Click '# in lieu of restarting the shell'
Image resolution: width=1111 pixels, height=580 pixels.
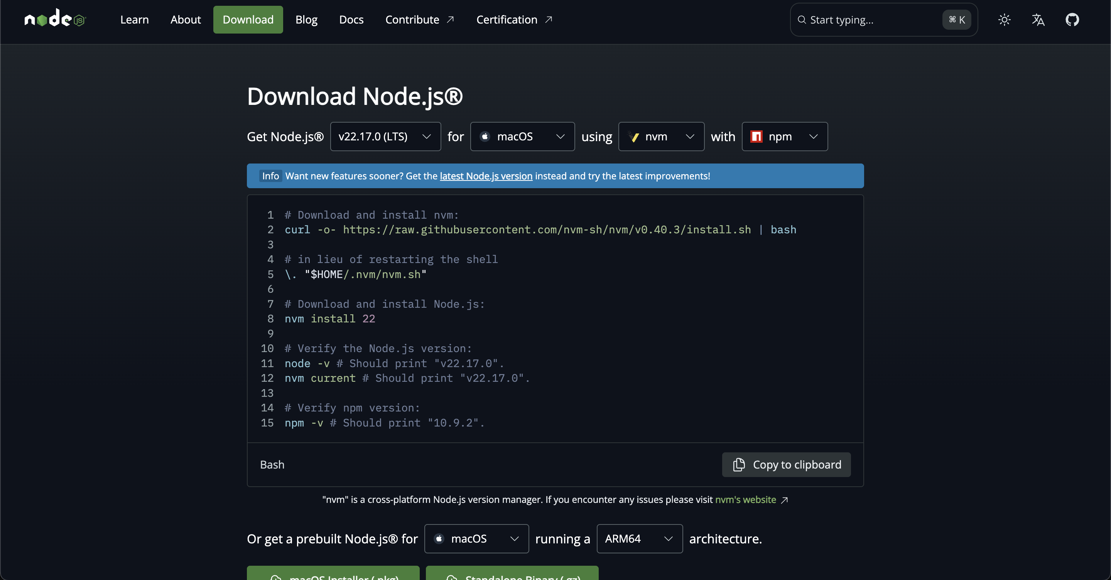click(x=391, y=260)
